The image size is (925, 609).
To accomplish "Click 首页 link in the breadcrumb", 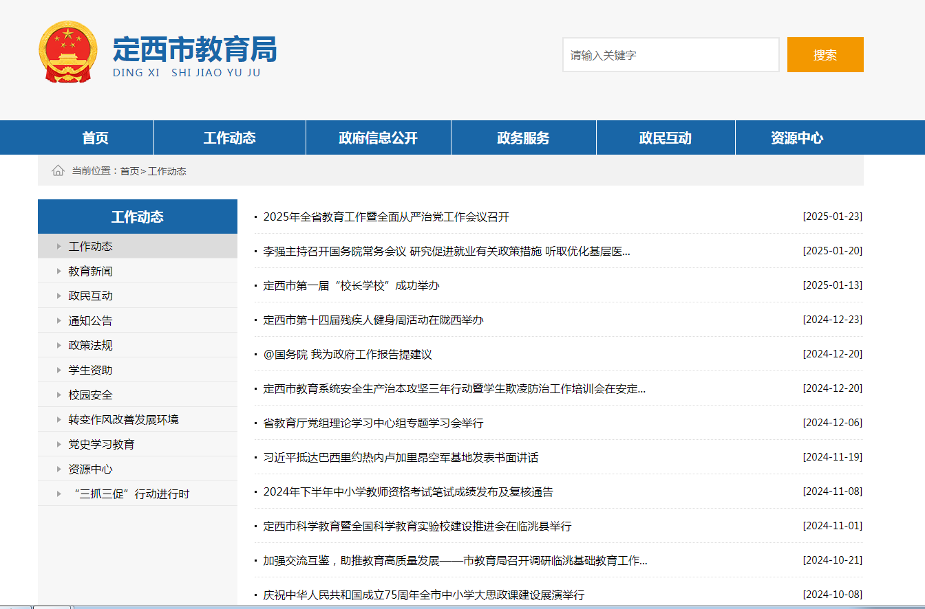I will (129, 171).
